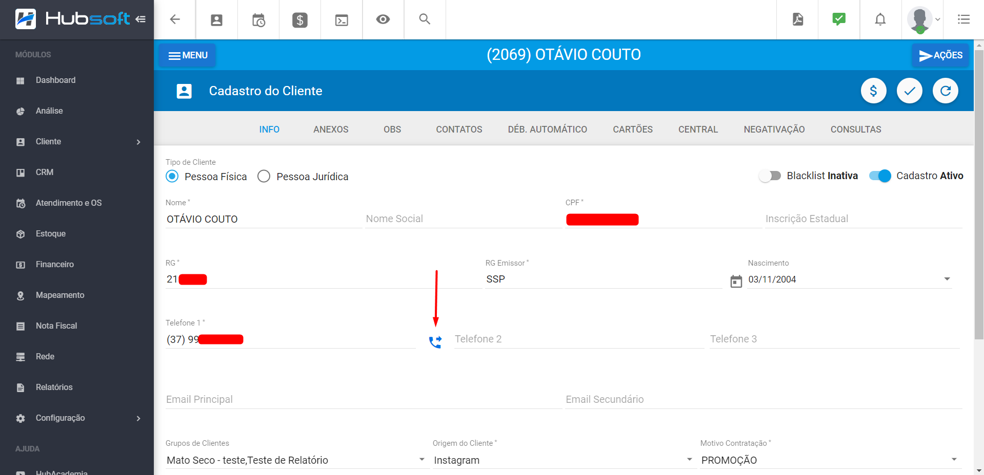Open the green chat checkmark icon
This screenshot has width=984, height=475.
click(839, 19)
